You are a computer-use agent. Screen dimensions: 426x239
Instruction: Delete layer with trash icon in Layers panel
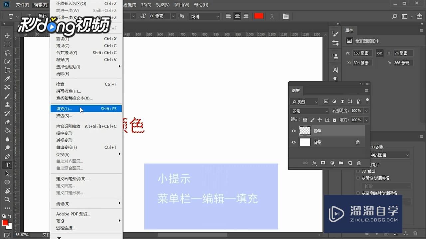(359, 163)
